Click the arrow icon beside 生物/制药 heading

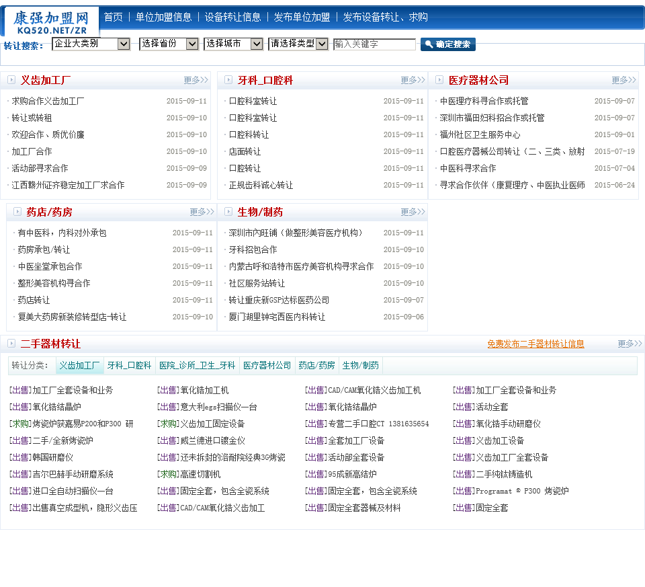coord(228,212)
